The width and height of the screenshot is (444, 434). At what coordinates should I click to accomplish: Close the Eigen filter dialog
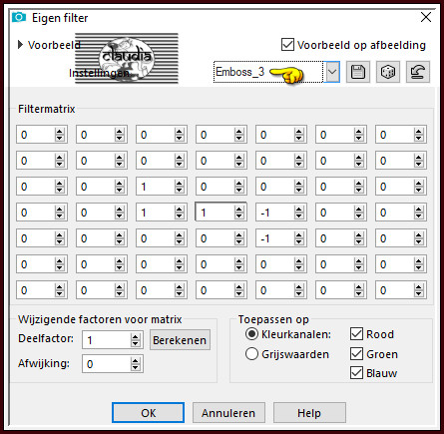[426, 17]
